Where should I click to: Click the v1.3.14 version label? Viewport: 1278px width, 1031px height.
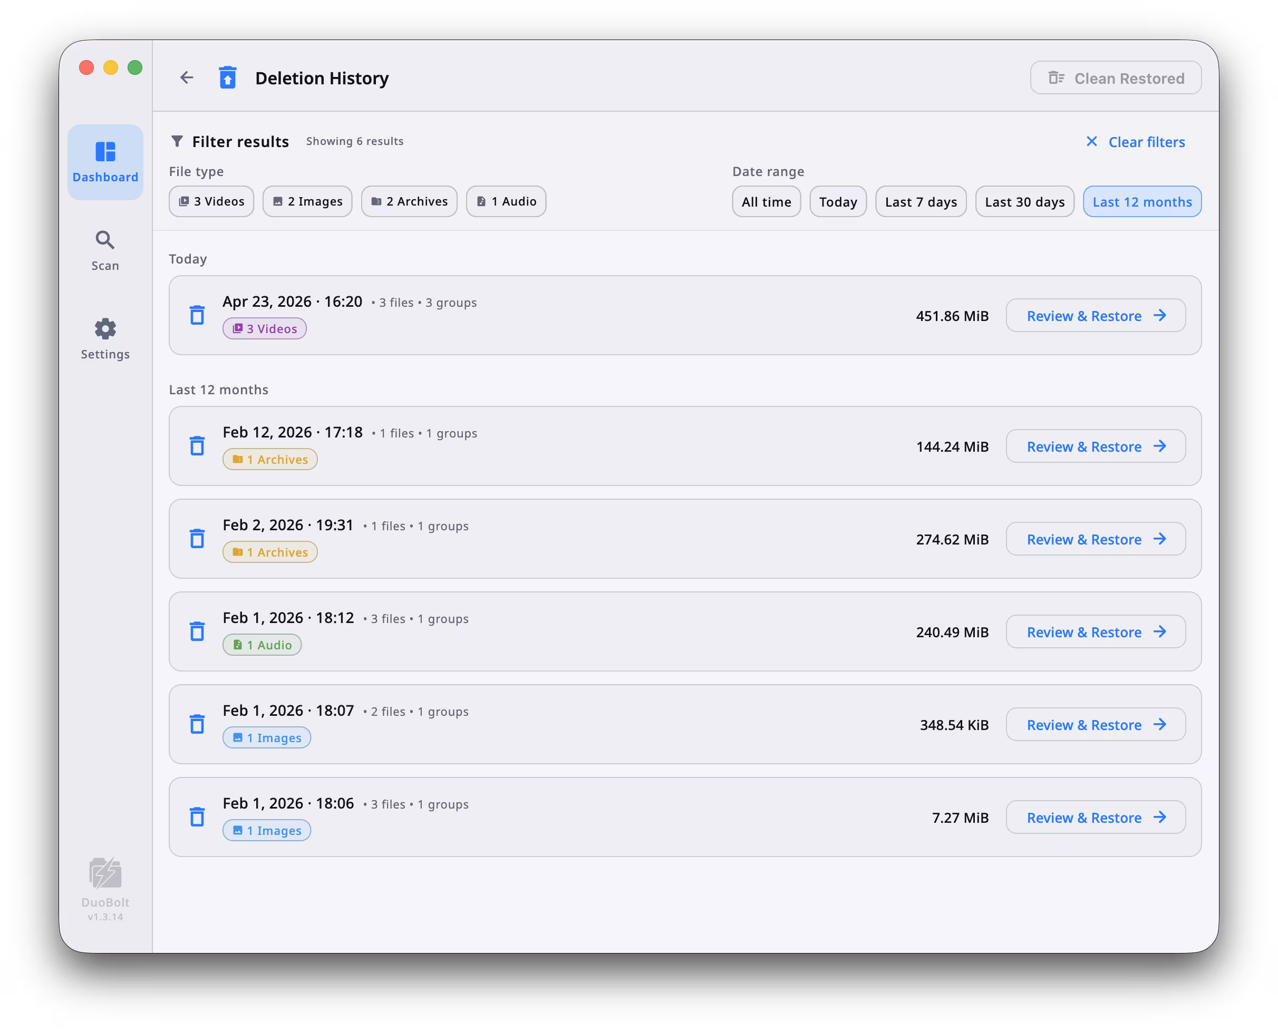[x=105, y=917]
